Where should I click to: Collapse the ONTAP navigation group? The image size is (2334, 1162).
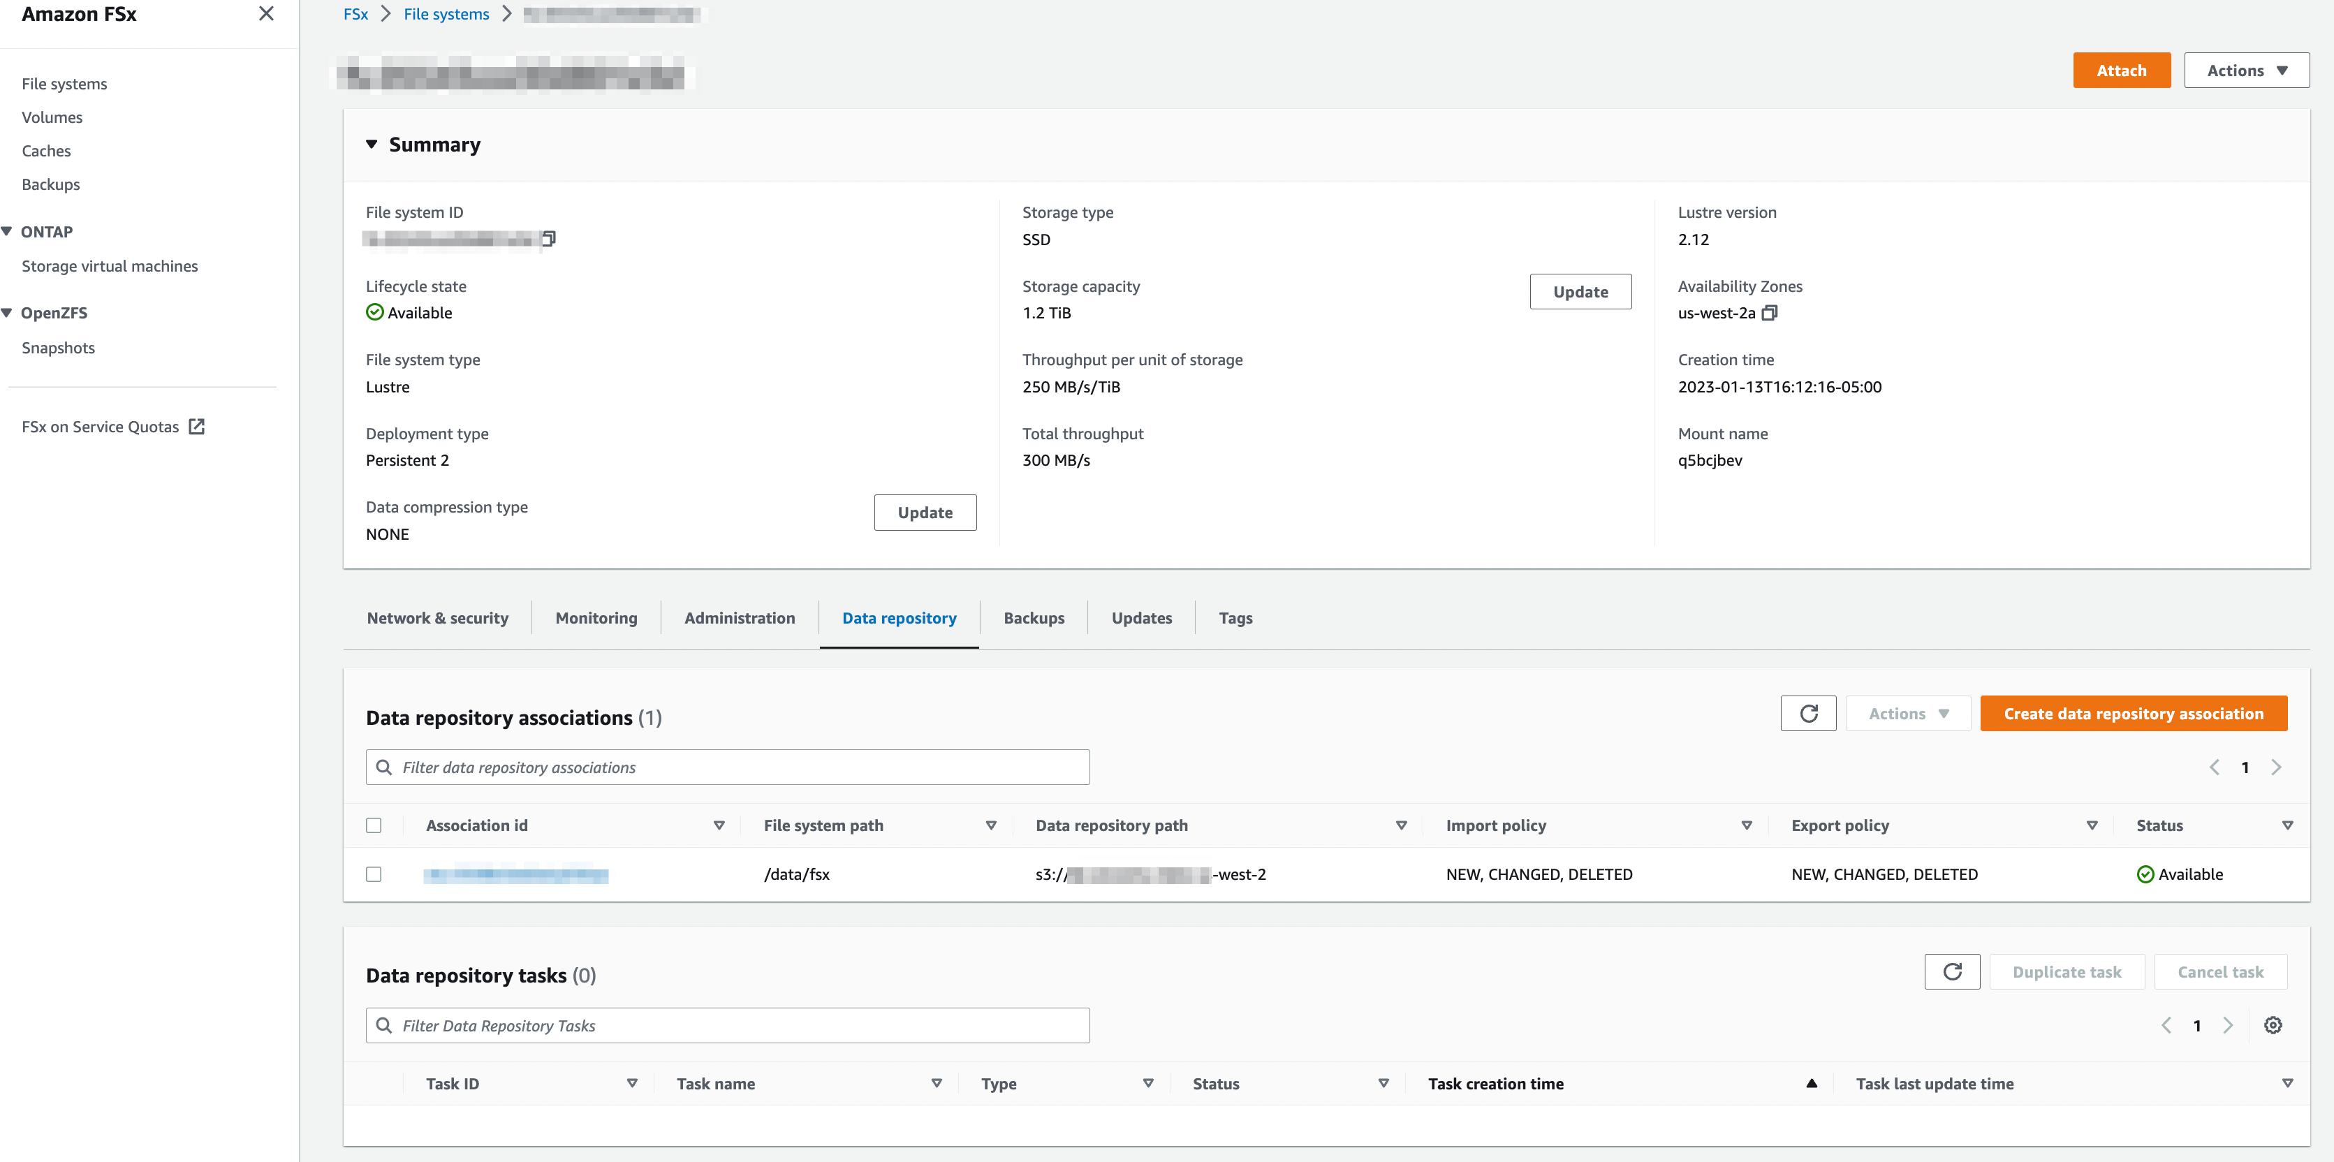click(7, 232)
